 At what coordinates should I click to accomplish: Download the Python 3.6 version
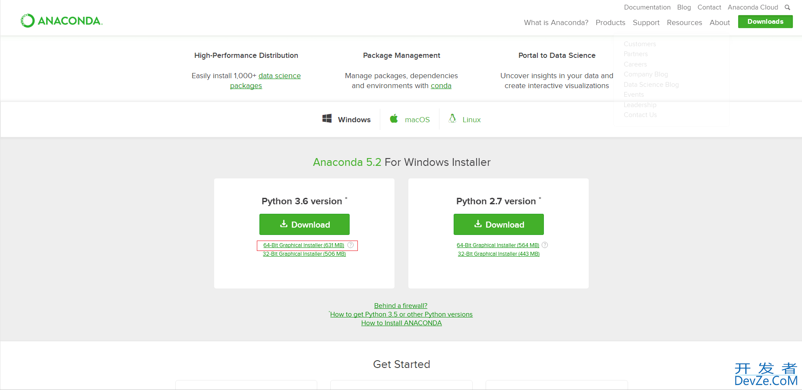[x=304, y=225]
